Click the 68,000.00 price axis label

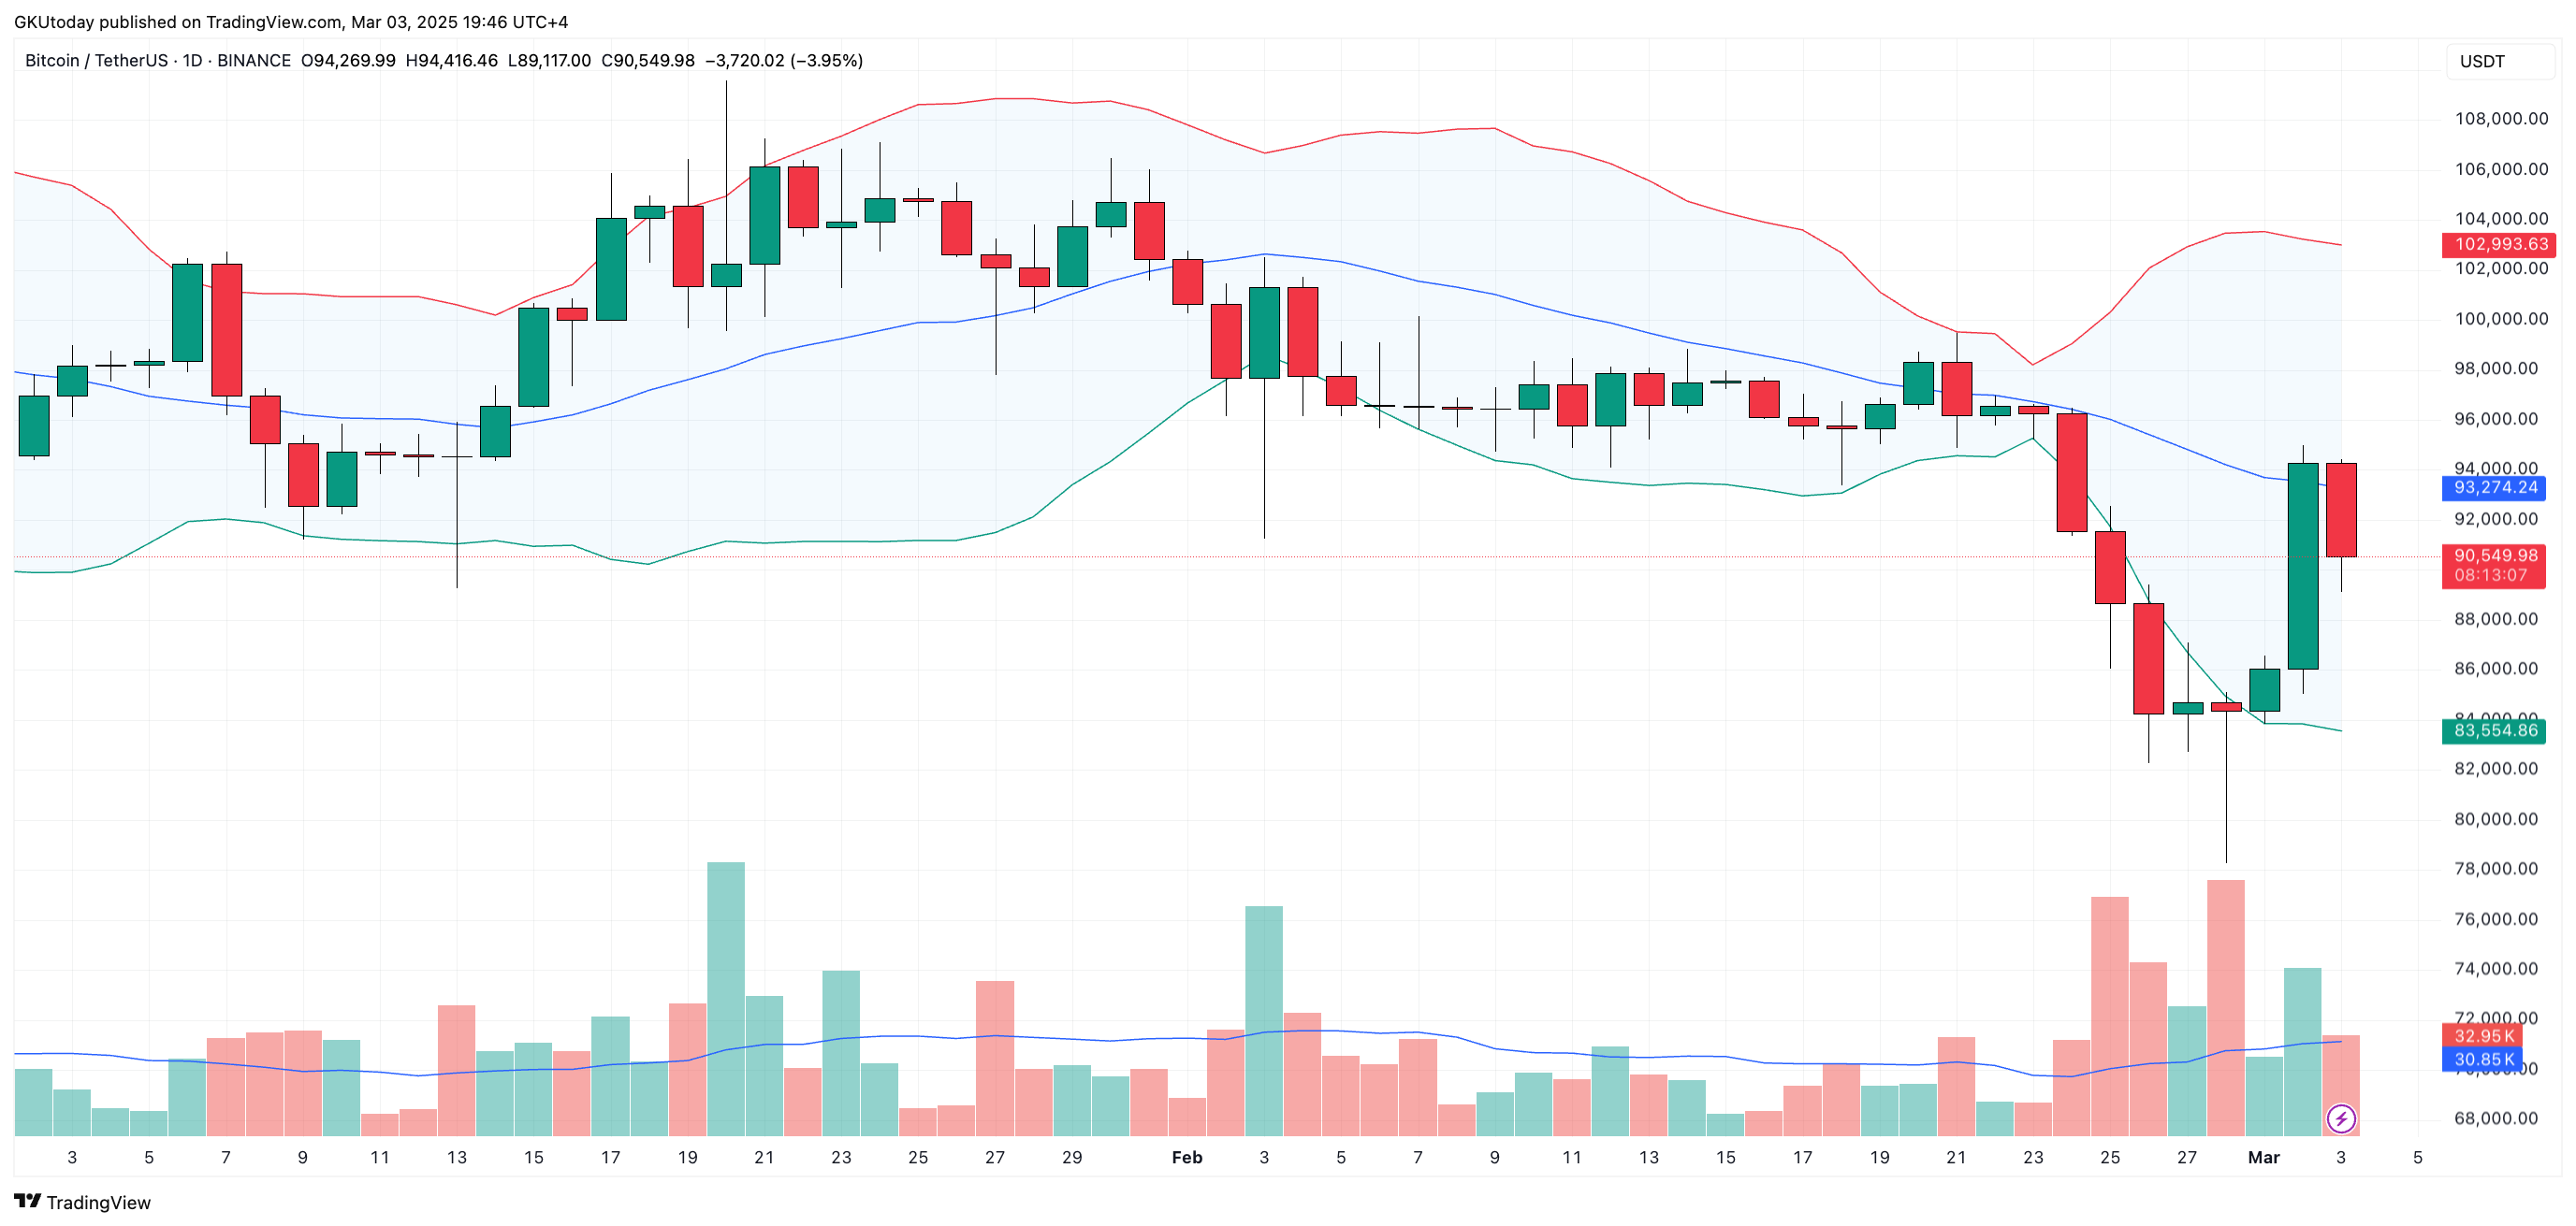point(2496,1118)
